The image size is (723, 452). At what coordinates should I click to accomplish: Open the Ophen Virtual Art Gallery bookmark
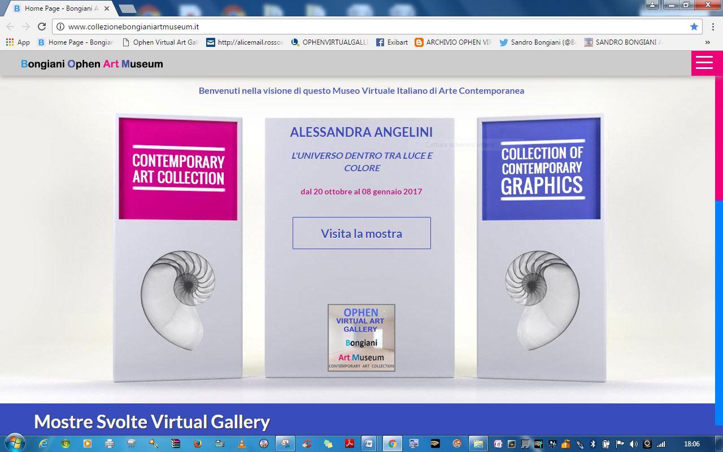coord(160,42)
